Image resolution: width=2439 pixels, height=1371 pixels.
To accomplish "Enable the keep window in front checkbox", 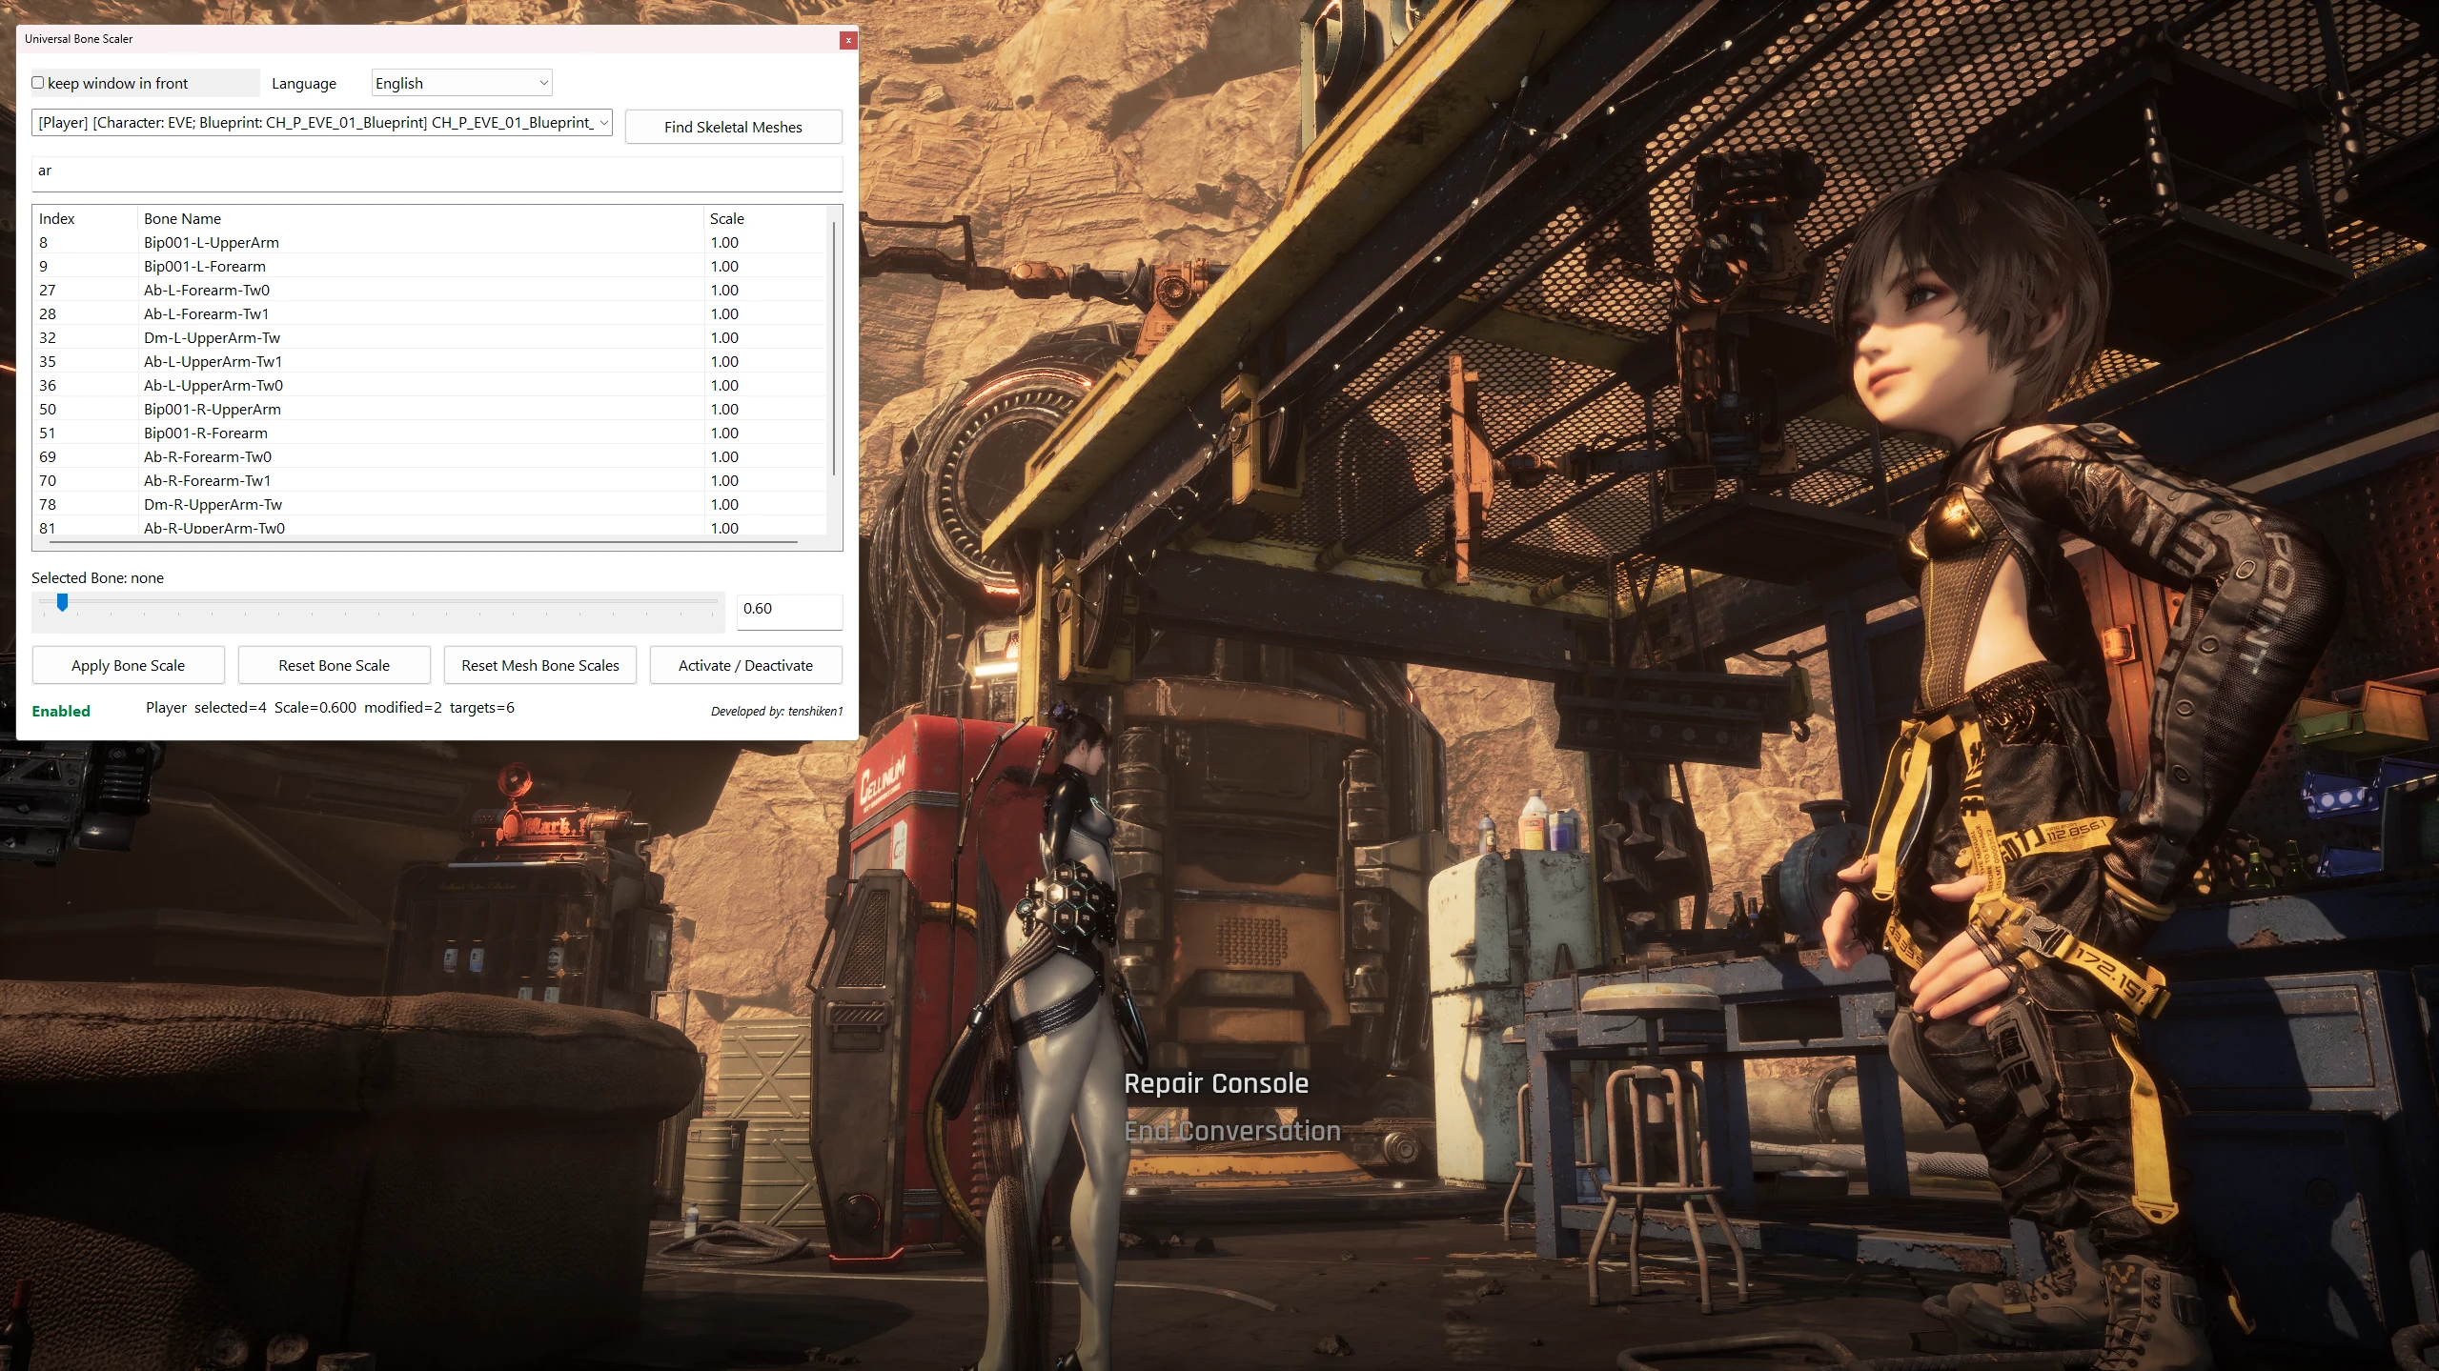I will [38, 83].
